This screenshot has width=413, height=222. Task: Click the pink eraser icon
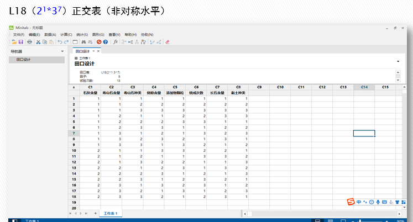[168, 42]
